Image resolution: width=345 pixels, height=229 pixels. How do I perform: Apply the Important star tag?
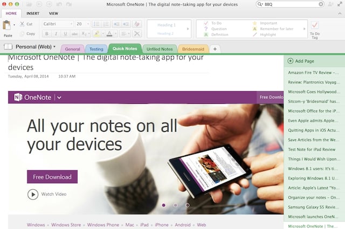(x=265, y=23)
